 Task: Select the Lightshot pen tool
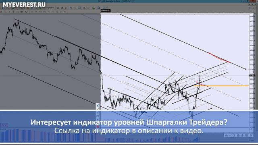pos(98,105)
